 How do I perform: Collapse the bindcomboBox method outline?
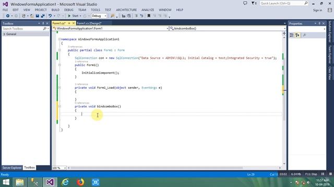pos(59,106)
